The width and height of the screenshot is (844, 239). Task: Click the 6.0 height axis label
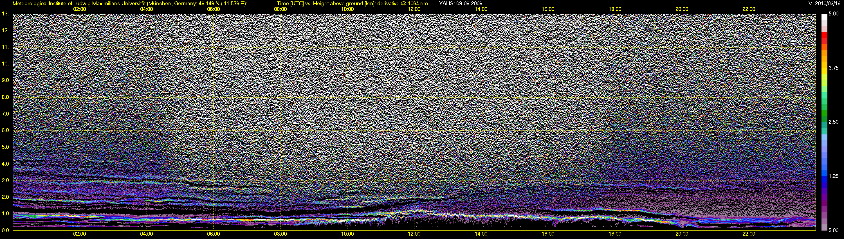click(x=5, y=130)
